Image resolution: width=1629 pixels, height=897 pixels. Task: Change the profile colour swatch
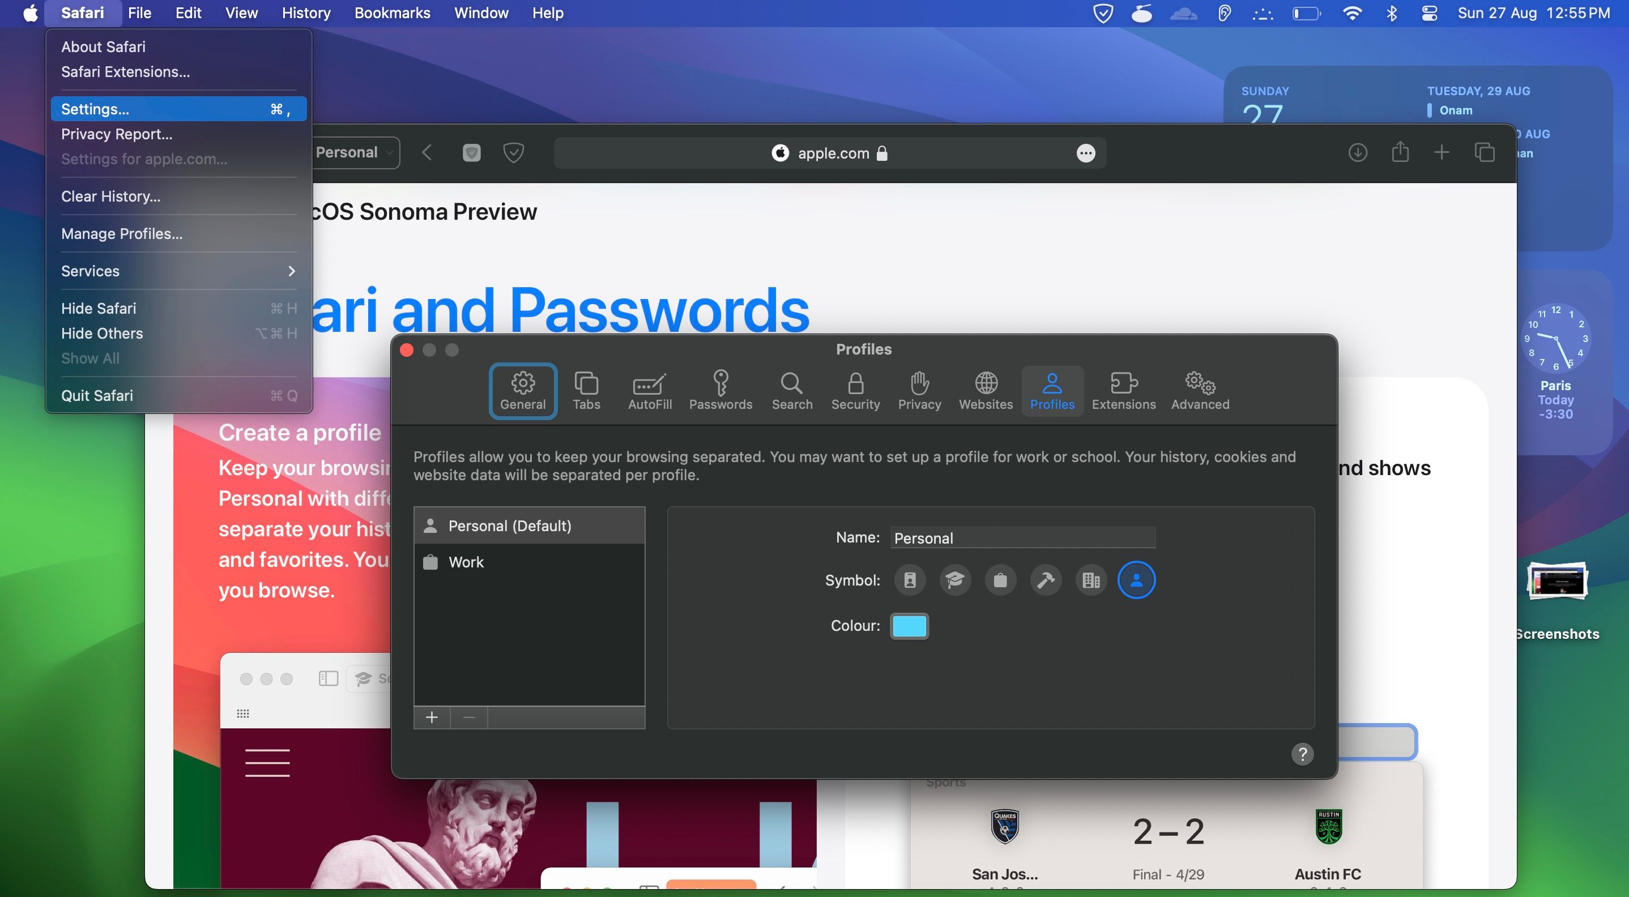[909, 626]
